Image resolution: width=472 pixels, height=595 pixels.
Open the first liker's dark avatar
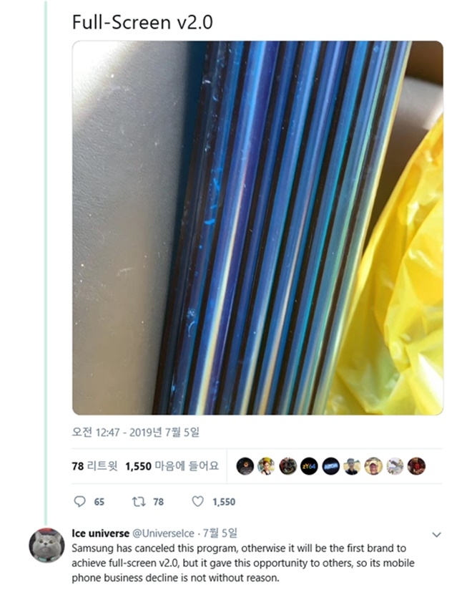245,466
